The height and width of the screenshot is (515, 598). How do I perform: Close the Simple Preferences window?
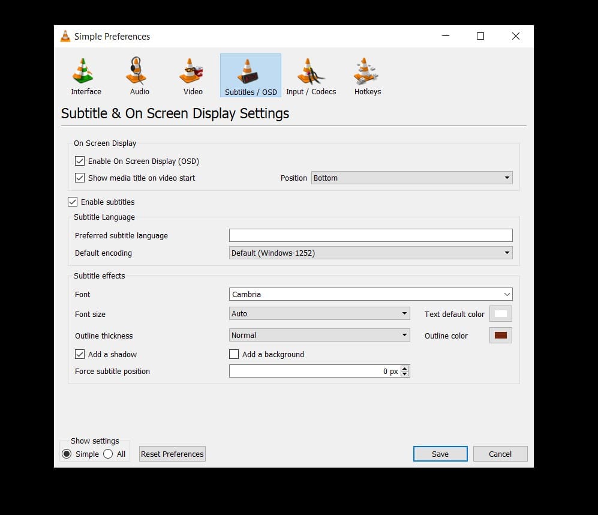tap(516, 36)
